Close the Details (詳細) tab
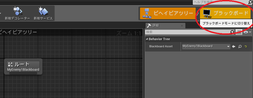The image size is (253, 98). coord(182,26)
